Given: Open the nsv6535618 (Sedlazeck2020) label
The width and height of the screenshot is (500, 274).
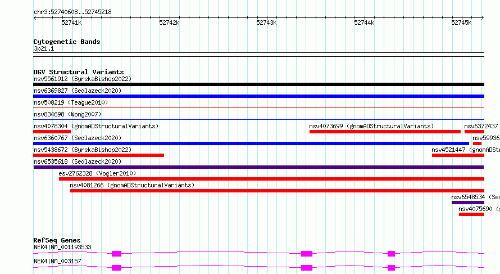Looking at the screenshot, I should [78, 161].
